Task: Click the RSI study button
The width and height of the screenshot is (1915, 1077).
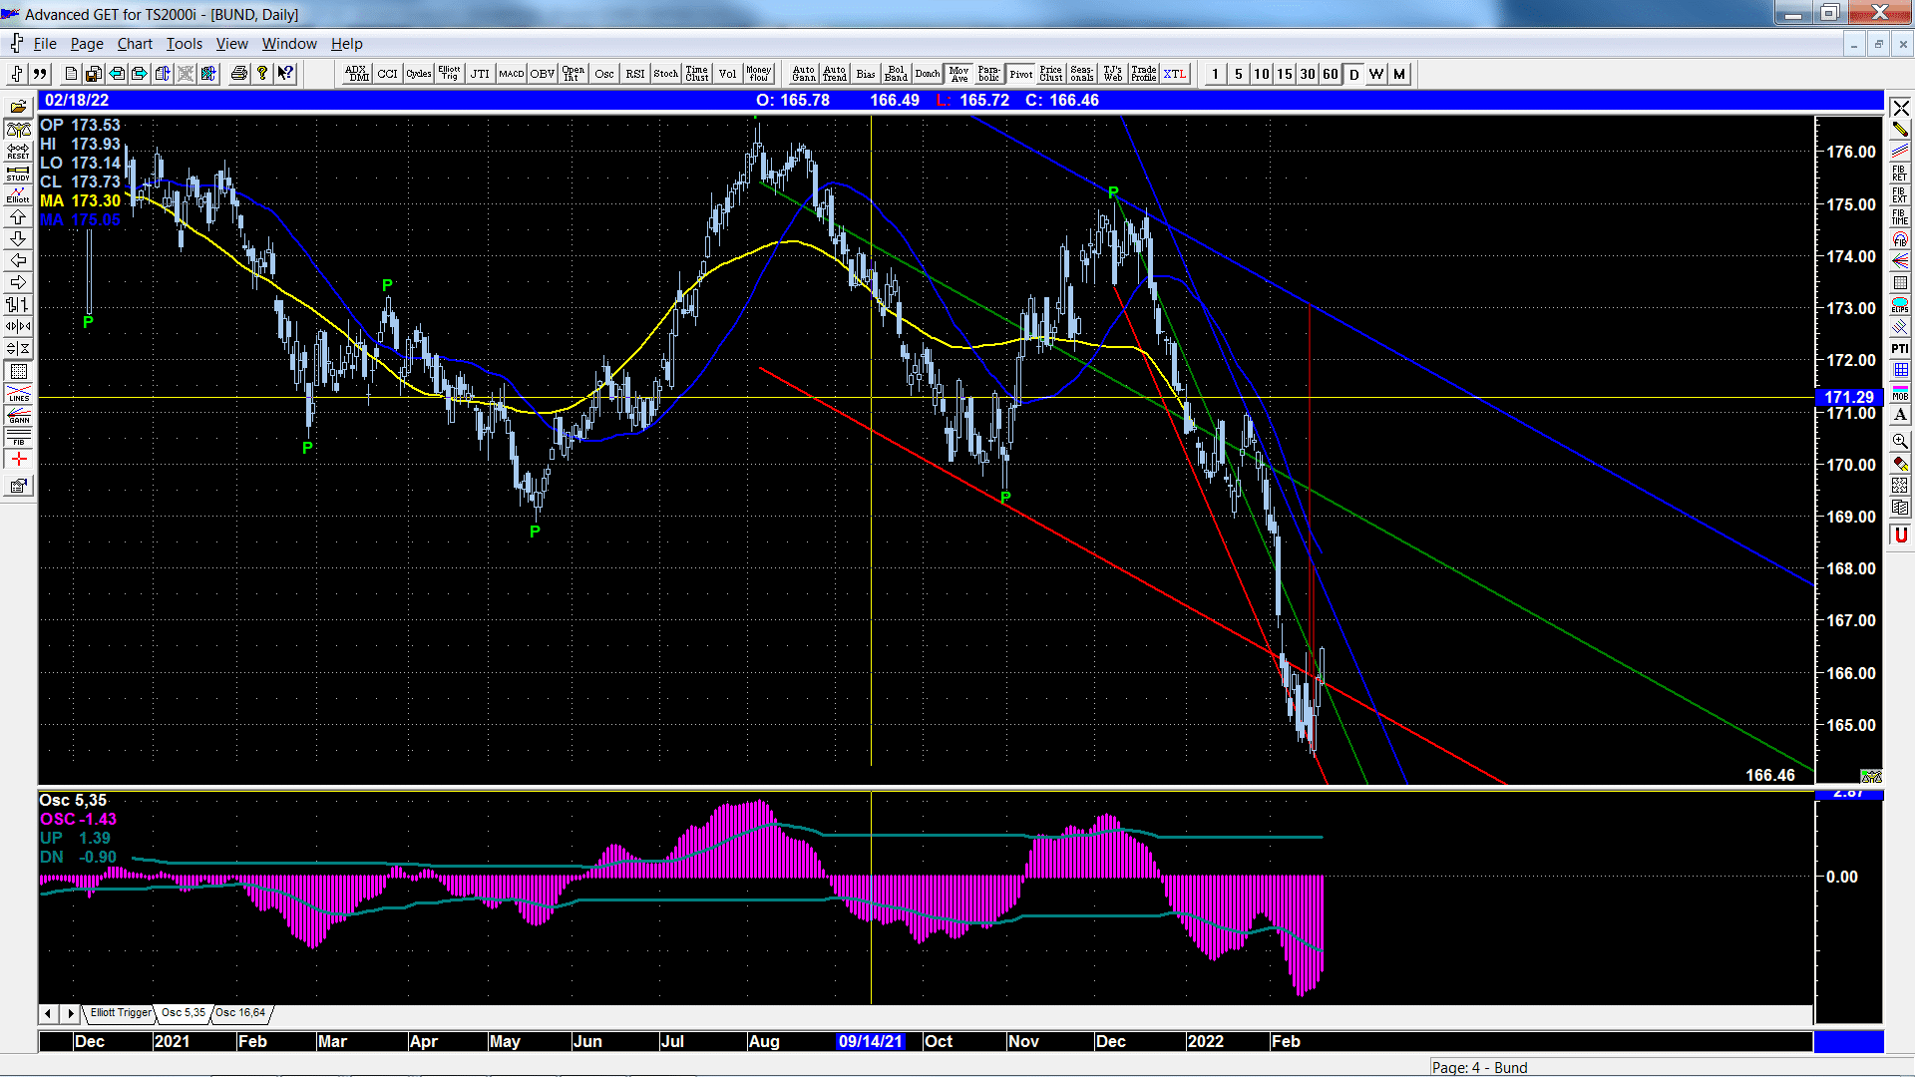Action: (634, 74)
